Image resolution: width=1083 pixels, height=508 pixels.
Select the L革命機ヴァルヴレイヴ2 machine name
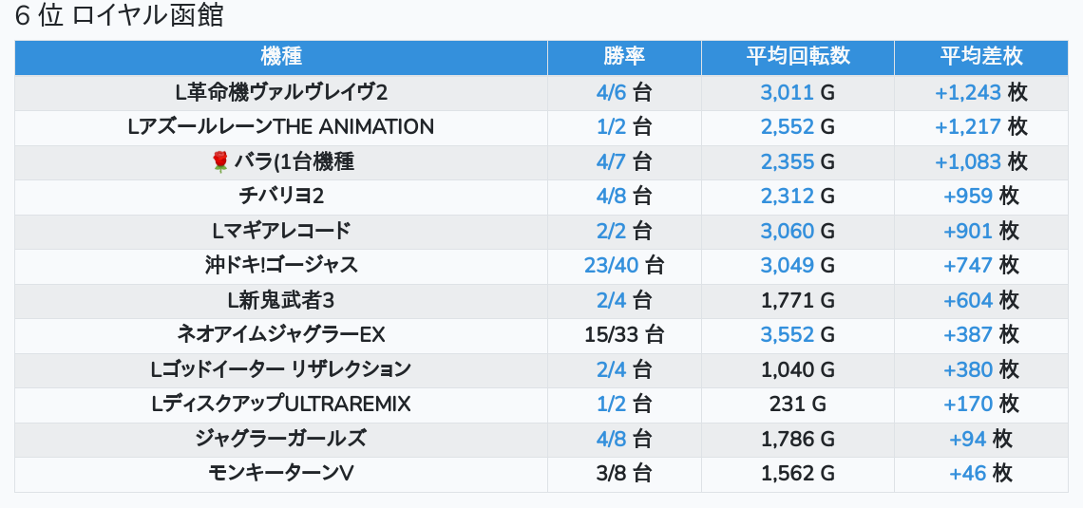281,93
